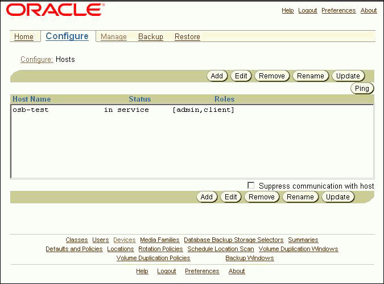The height and width of the screenshot is (284, 384).
Task: Ping the selected host
Action: click(x=362, y=88)
